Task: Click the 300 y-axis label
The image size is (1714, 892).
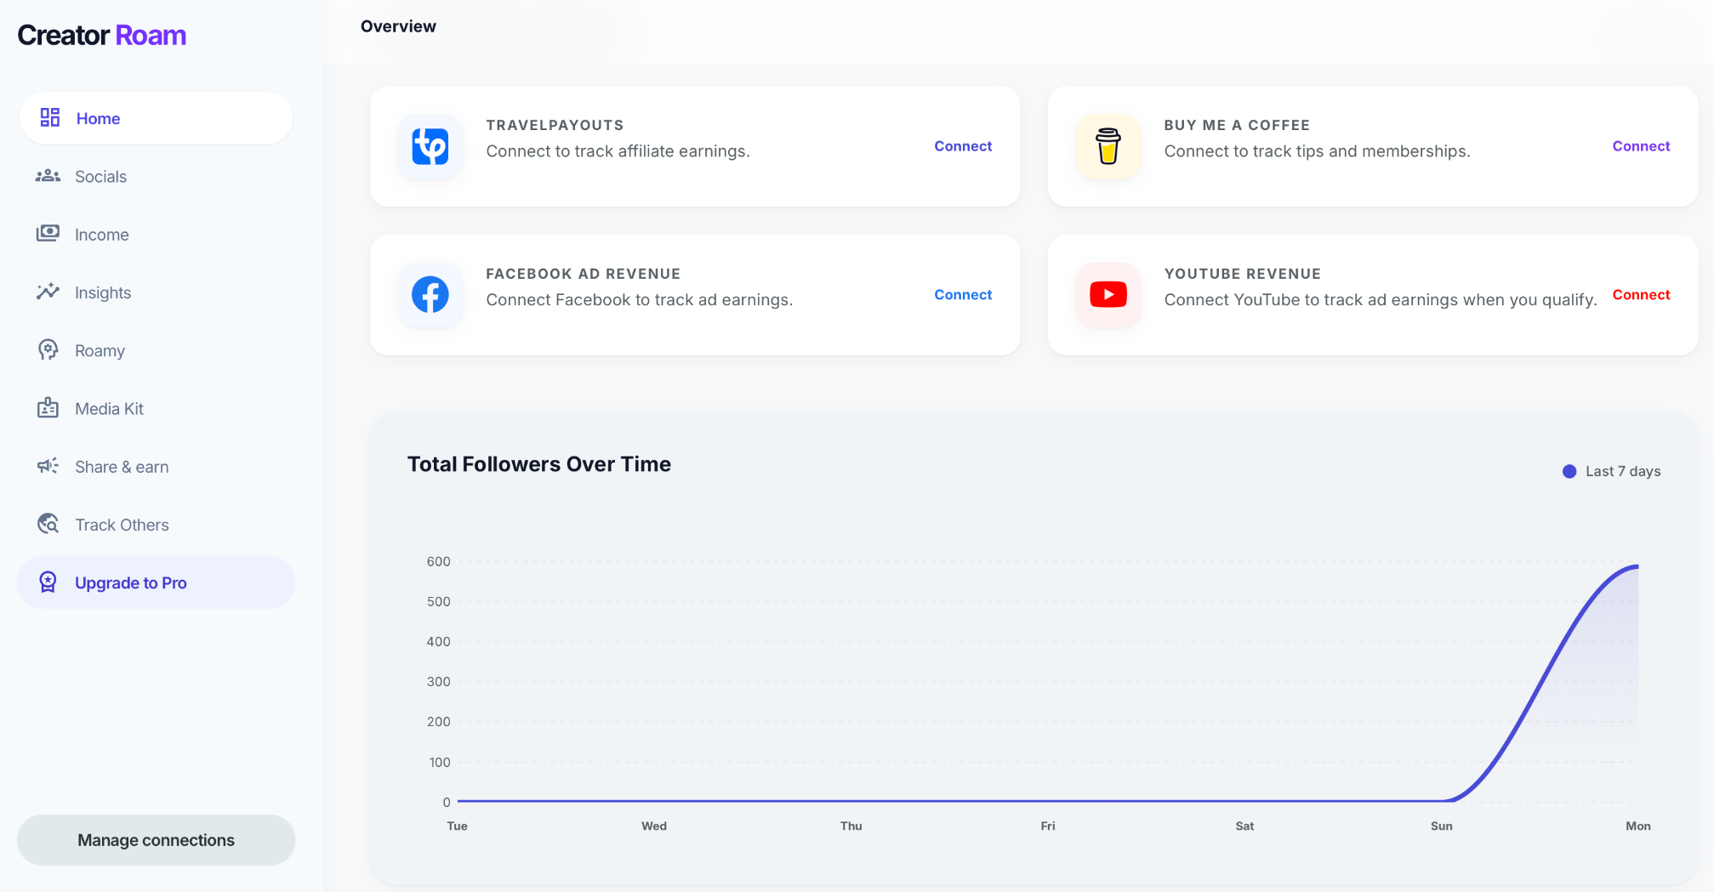Action: (438, 681)
